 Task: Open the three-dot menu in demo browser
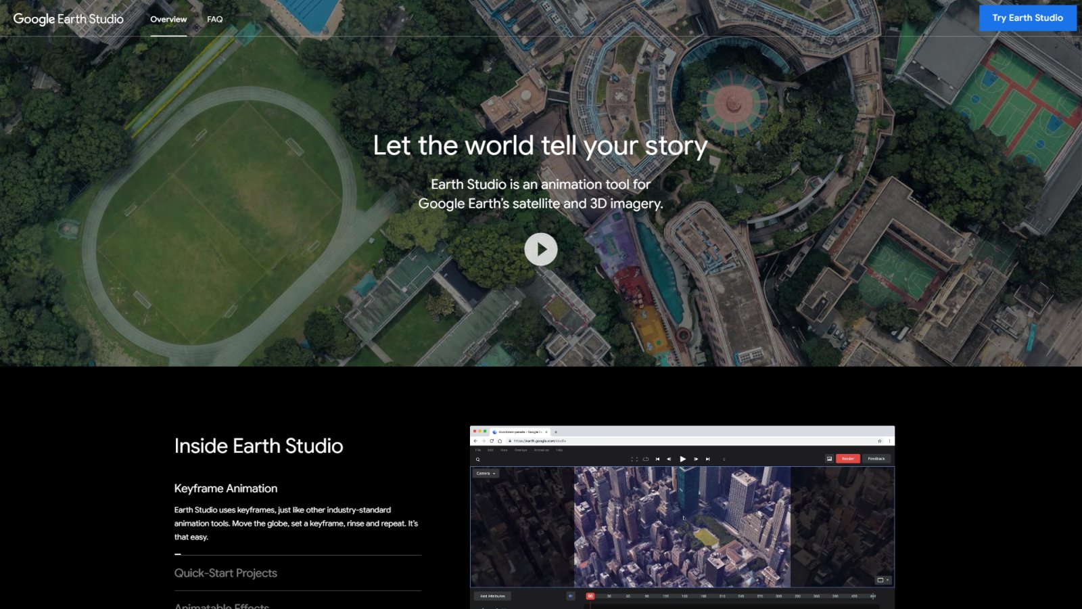click(x=889, y=441)
